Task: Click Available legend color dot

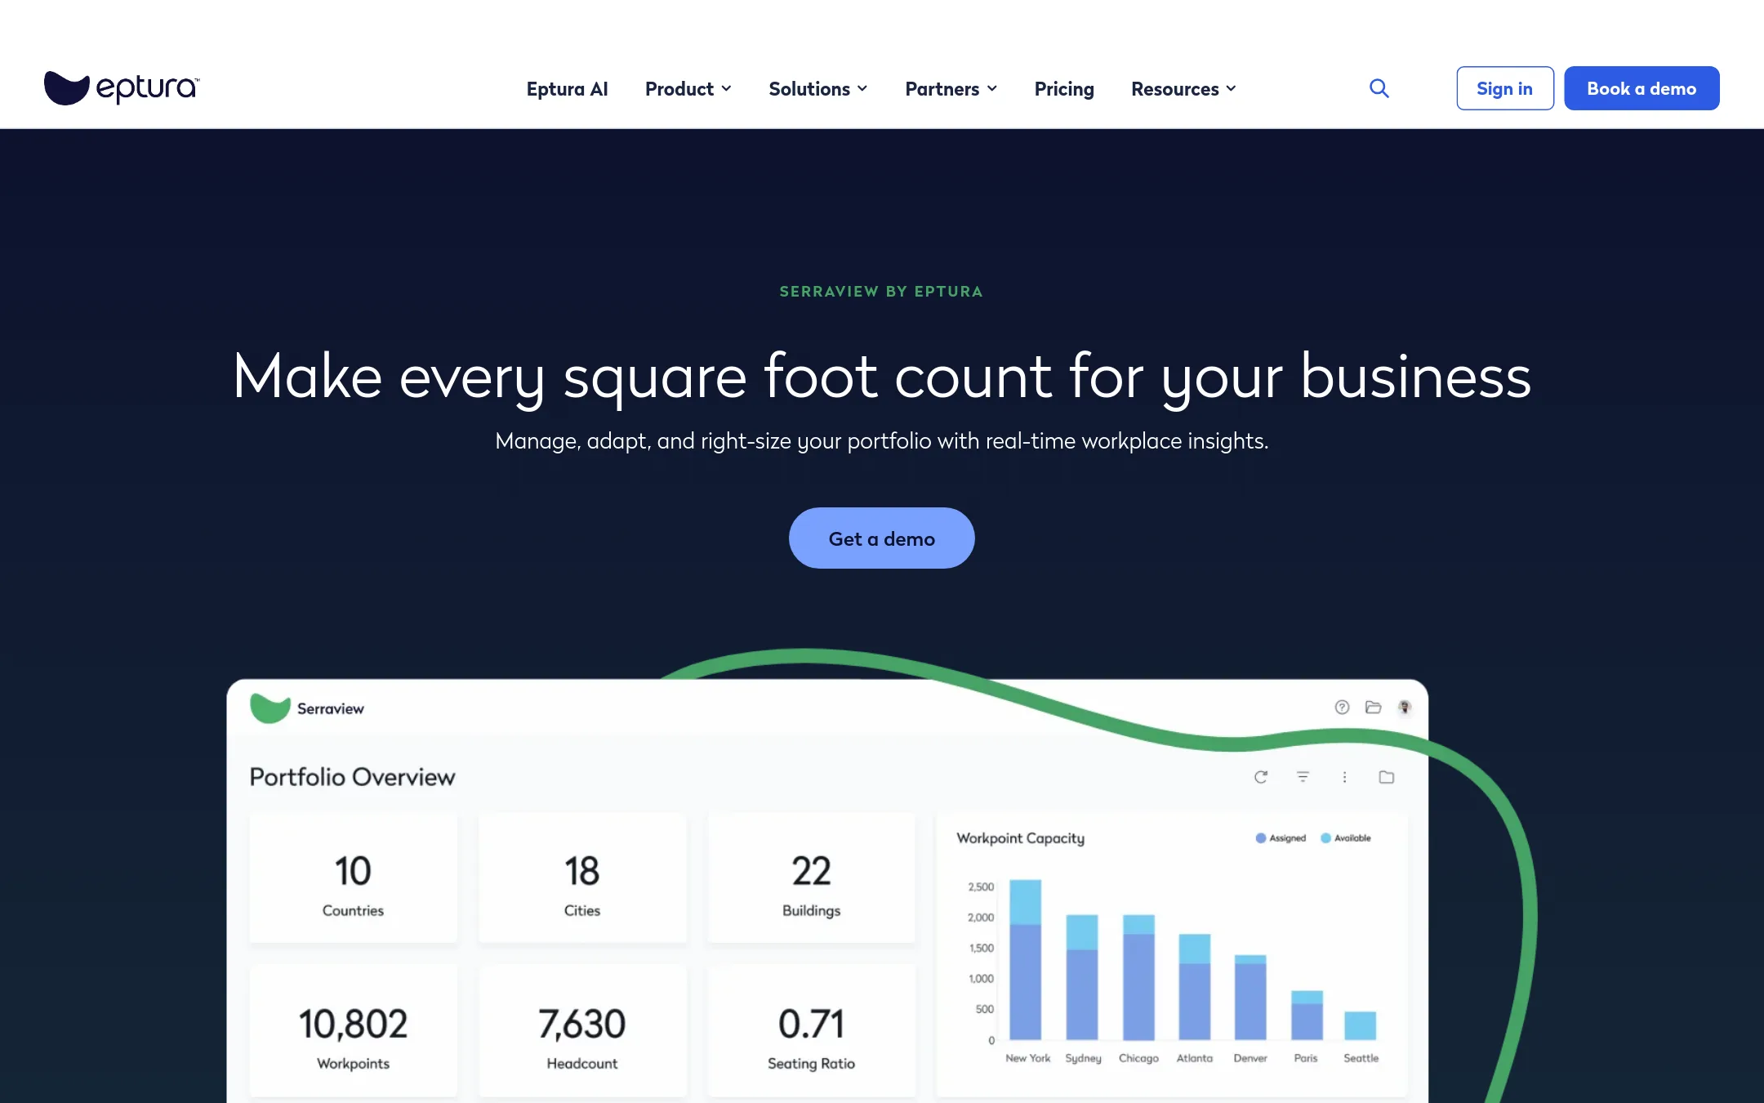Action: (1325, 838)
